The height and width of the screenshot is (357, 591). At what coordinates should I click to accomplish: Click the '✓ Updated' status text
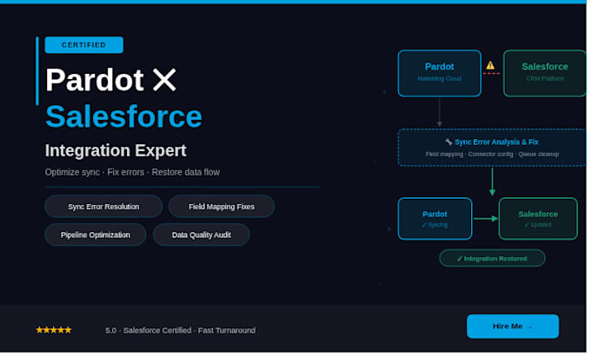coord(538,225)
